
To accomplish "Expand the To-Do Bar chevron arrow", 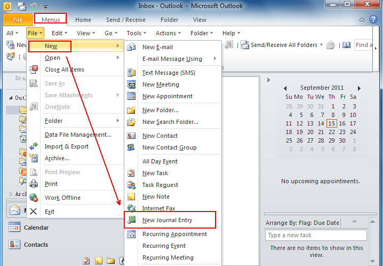I will coord(268,80).
